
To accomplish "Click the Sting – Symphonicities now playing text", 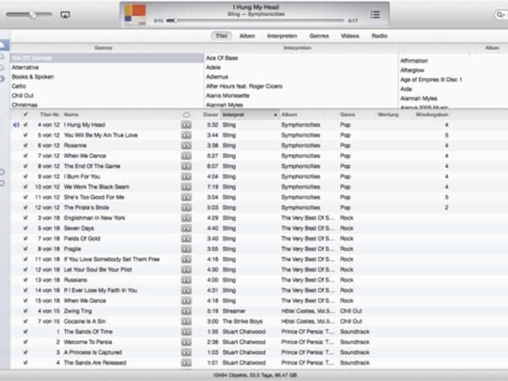I will click(x=255, y=15).
